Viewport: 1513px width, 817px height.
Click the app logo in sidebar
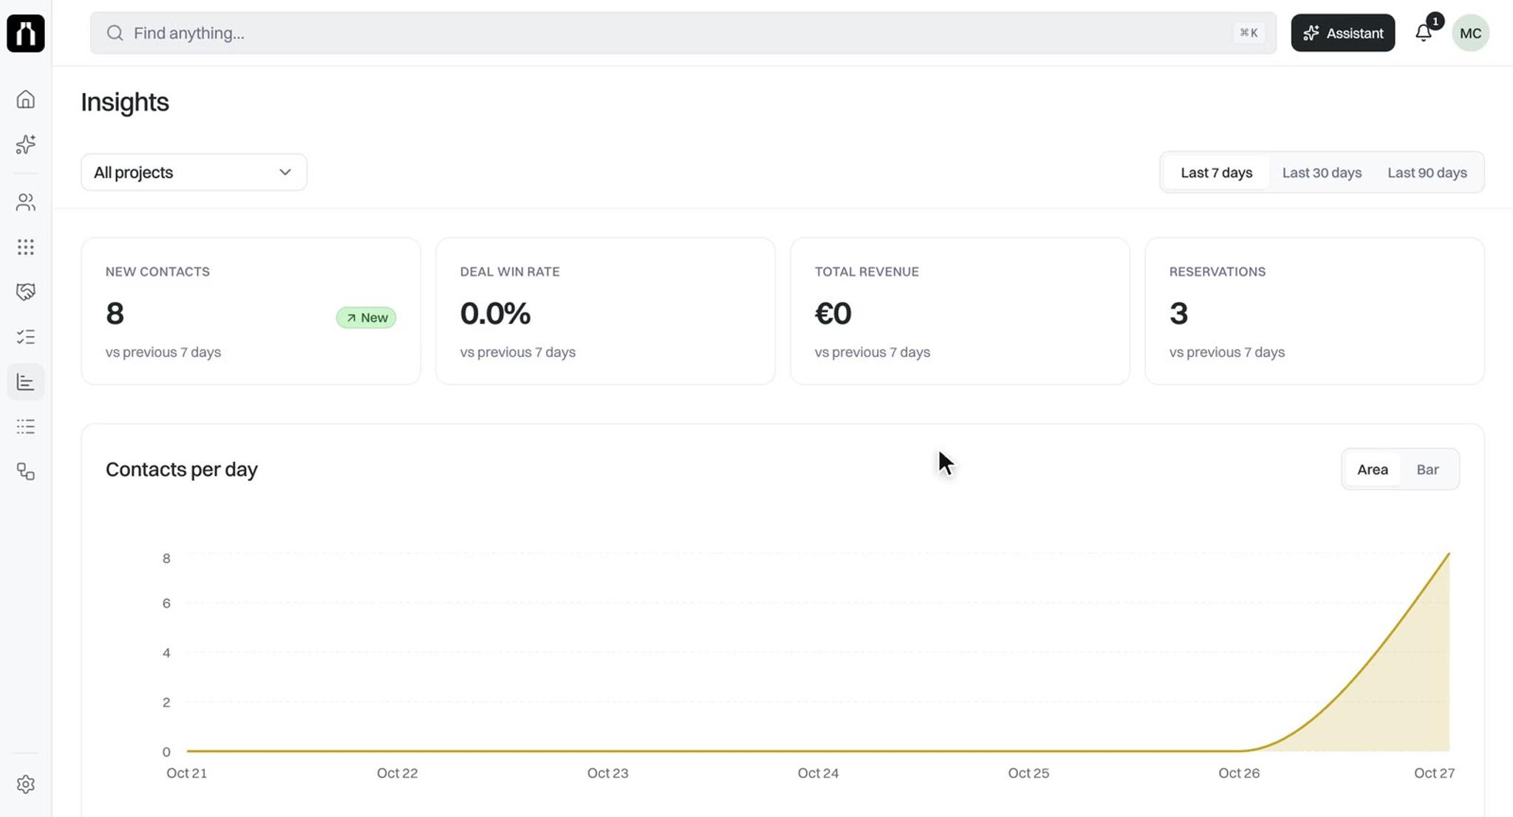point(26,33)
